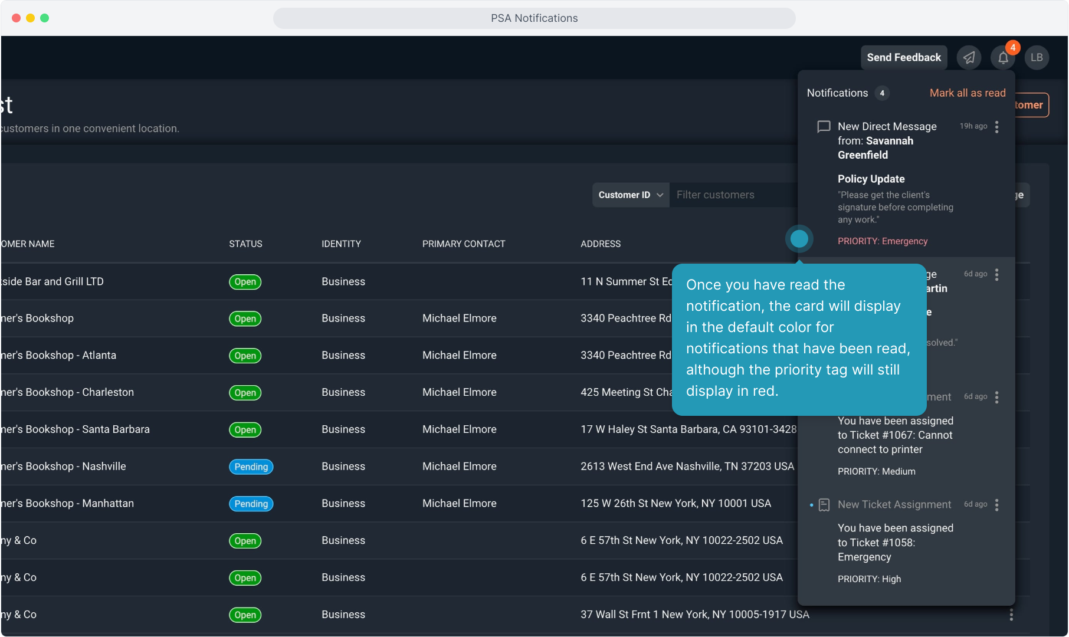Expand the Customer ID filter dropdown
The image size is (1069, 637).
coord(630,195)
